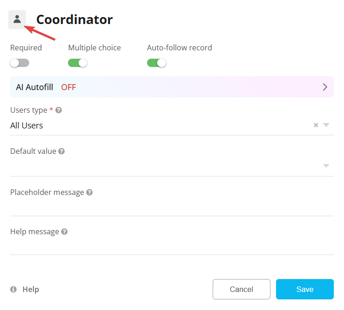
Task: Open the Help link at the bottom
Action: tap(31, 289)
